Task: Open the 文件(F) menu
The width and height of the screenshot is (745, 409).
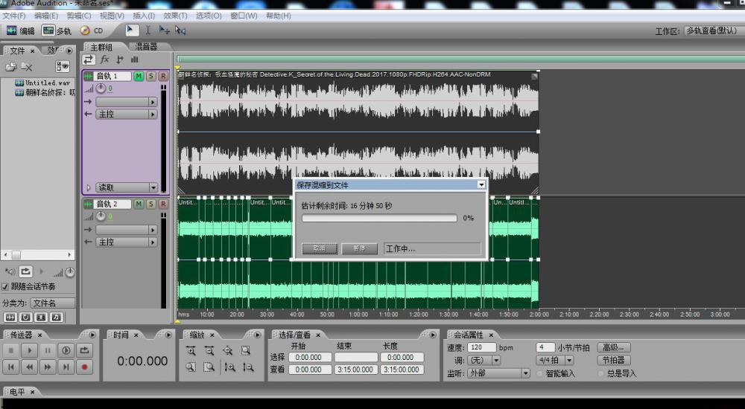Action: pos(13,16)
